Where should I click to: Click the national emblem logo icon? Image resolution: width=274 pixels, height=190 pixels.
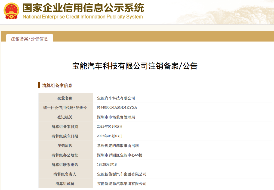point(11,11)
